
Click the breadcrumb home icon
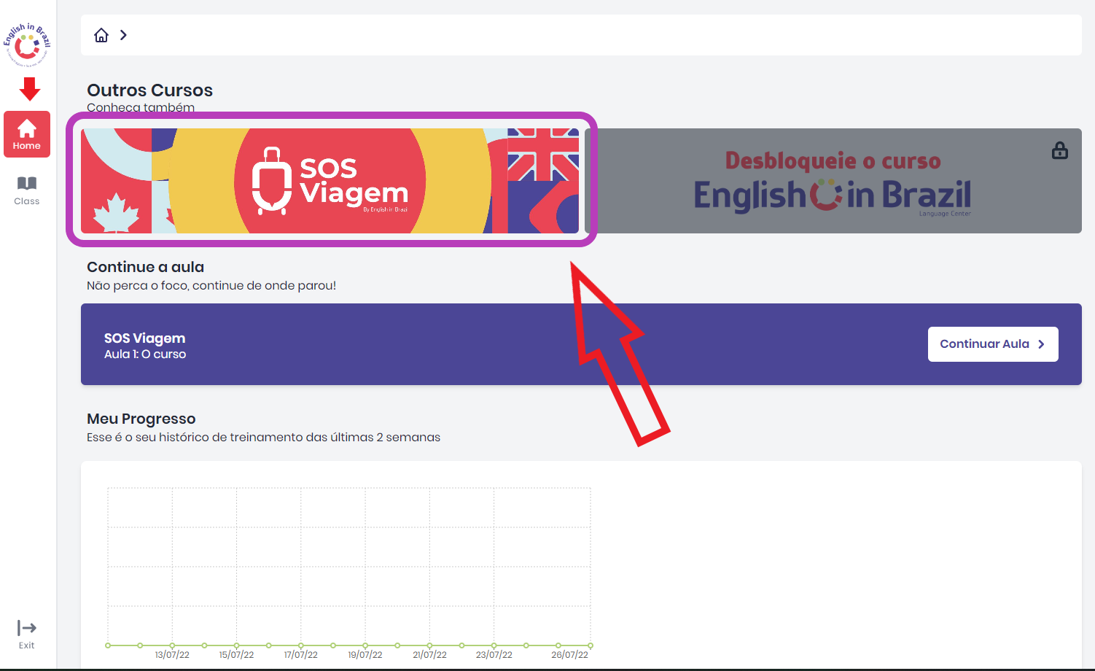click(101, 35)
